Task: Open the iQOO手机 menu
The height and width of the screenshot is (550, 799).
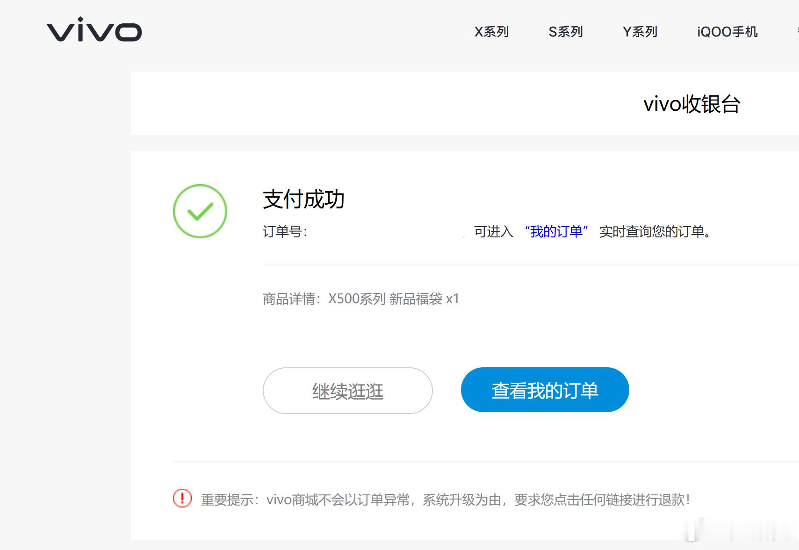Action: 727,32
